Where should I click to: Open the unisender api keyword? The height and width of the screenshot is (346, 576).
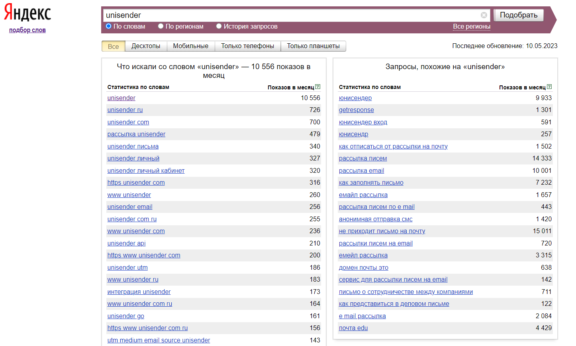127,244
